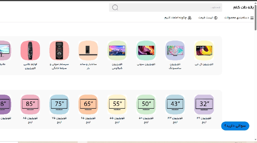Click the trust badge icon
The width and height of the screenshot is (257, 143).
[190, 18]
